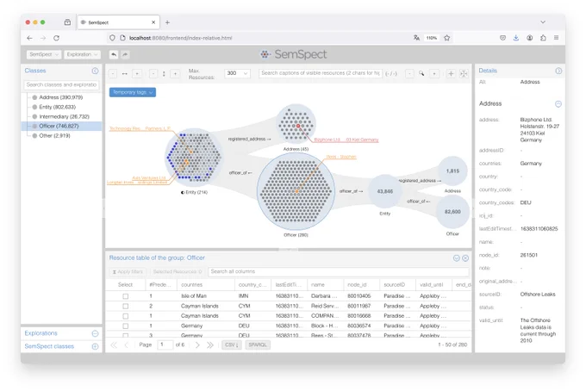Click the SPARQL button
Viewport: 586px width, 391px height.
258,344
